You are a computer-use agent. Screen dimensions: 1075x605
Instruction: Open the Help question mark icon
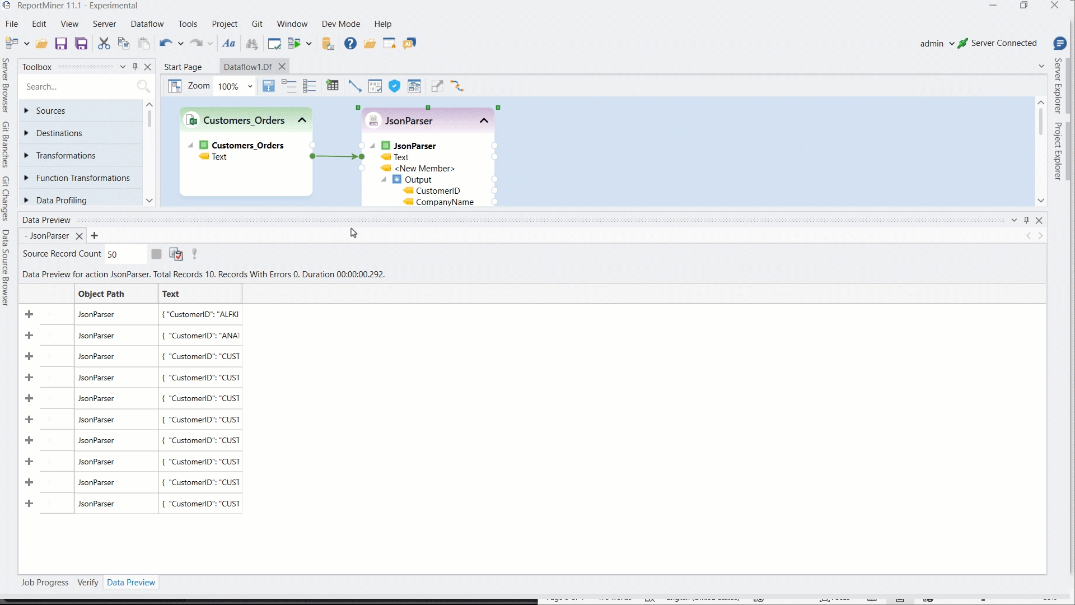coord(350,44)
